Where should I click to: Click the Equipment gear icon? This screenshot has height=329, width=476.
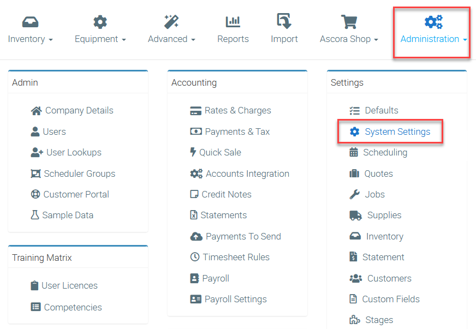(100, 22)
